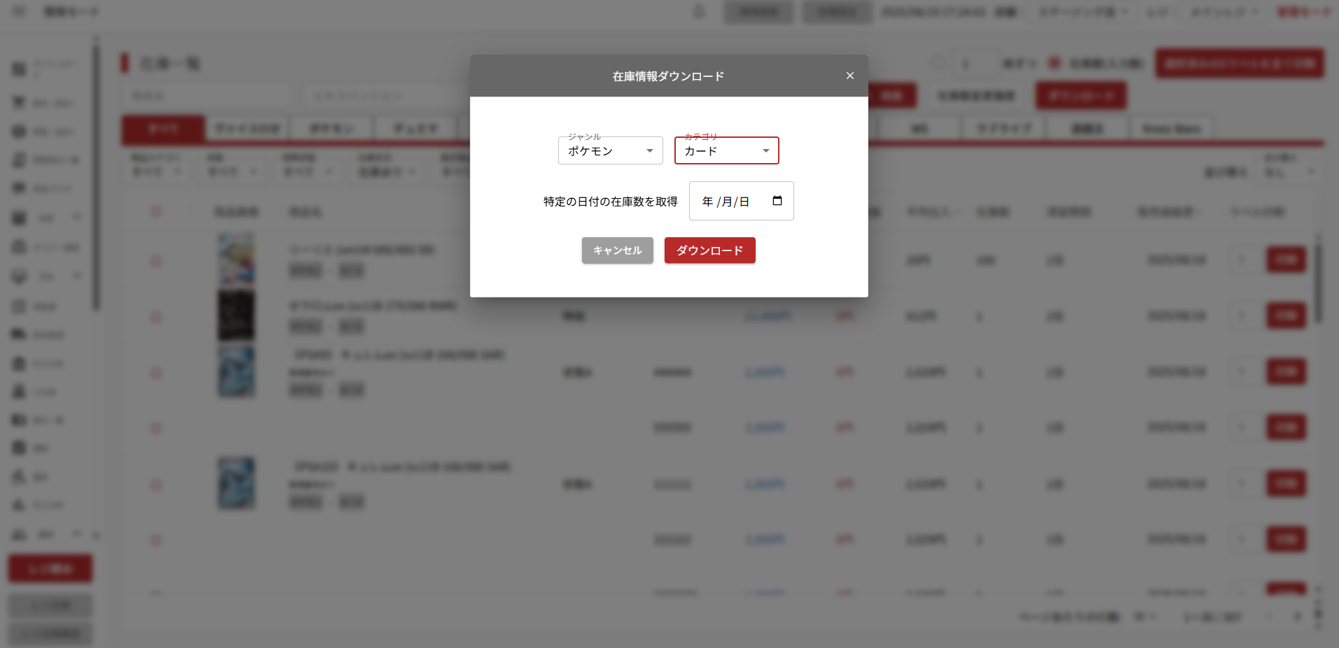Click the キャンセル button
1339x648 pixels.
pos(617,251)
